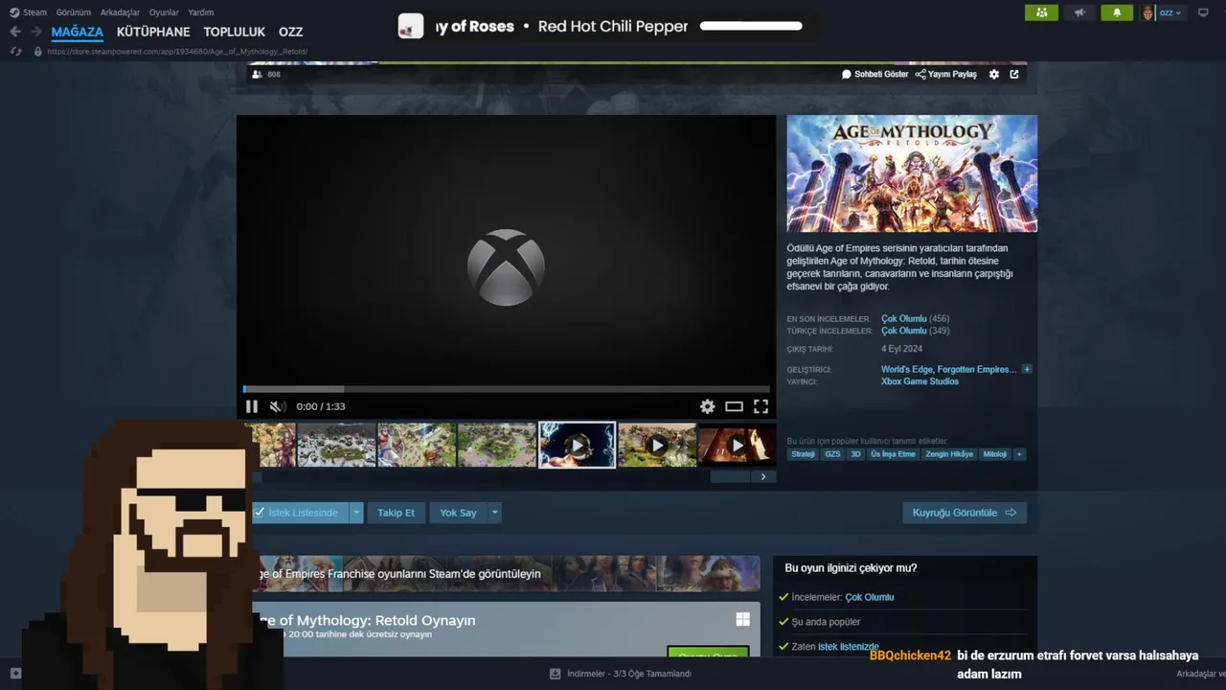Open Çok Olumlu Turkish reviews link
The height and width of the screenshot is (690, 1226).
tap(903, 331)
